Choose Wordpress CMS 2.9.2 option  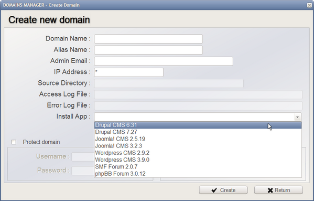click(198, 153)
